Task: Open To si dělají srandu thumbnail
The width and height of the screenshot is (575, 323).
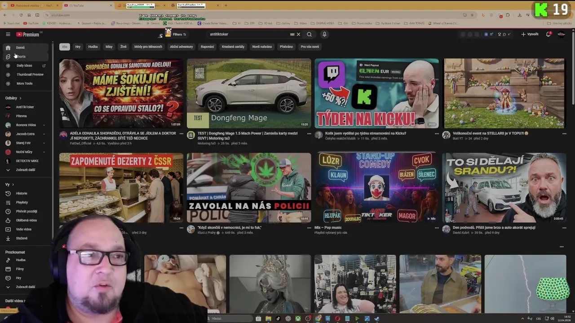Action: [504, 188]
